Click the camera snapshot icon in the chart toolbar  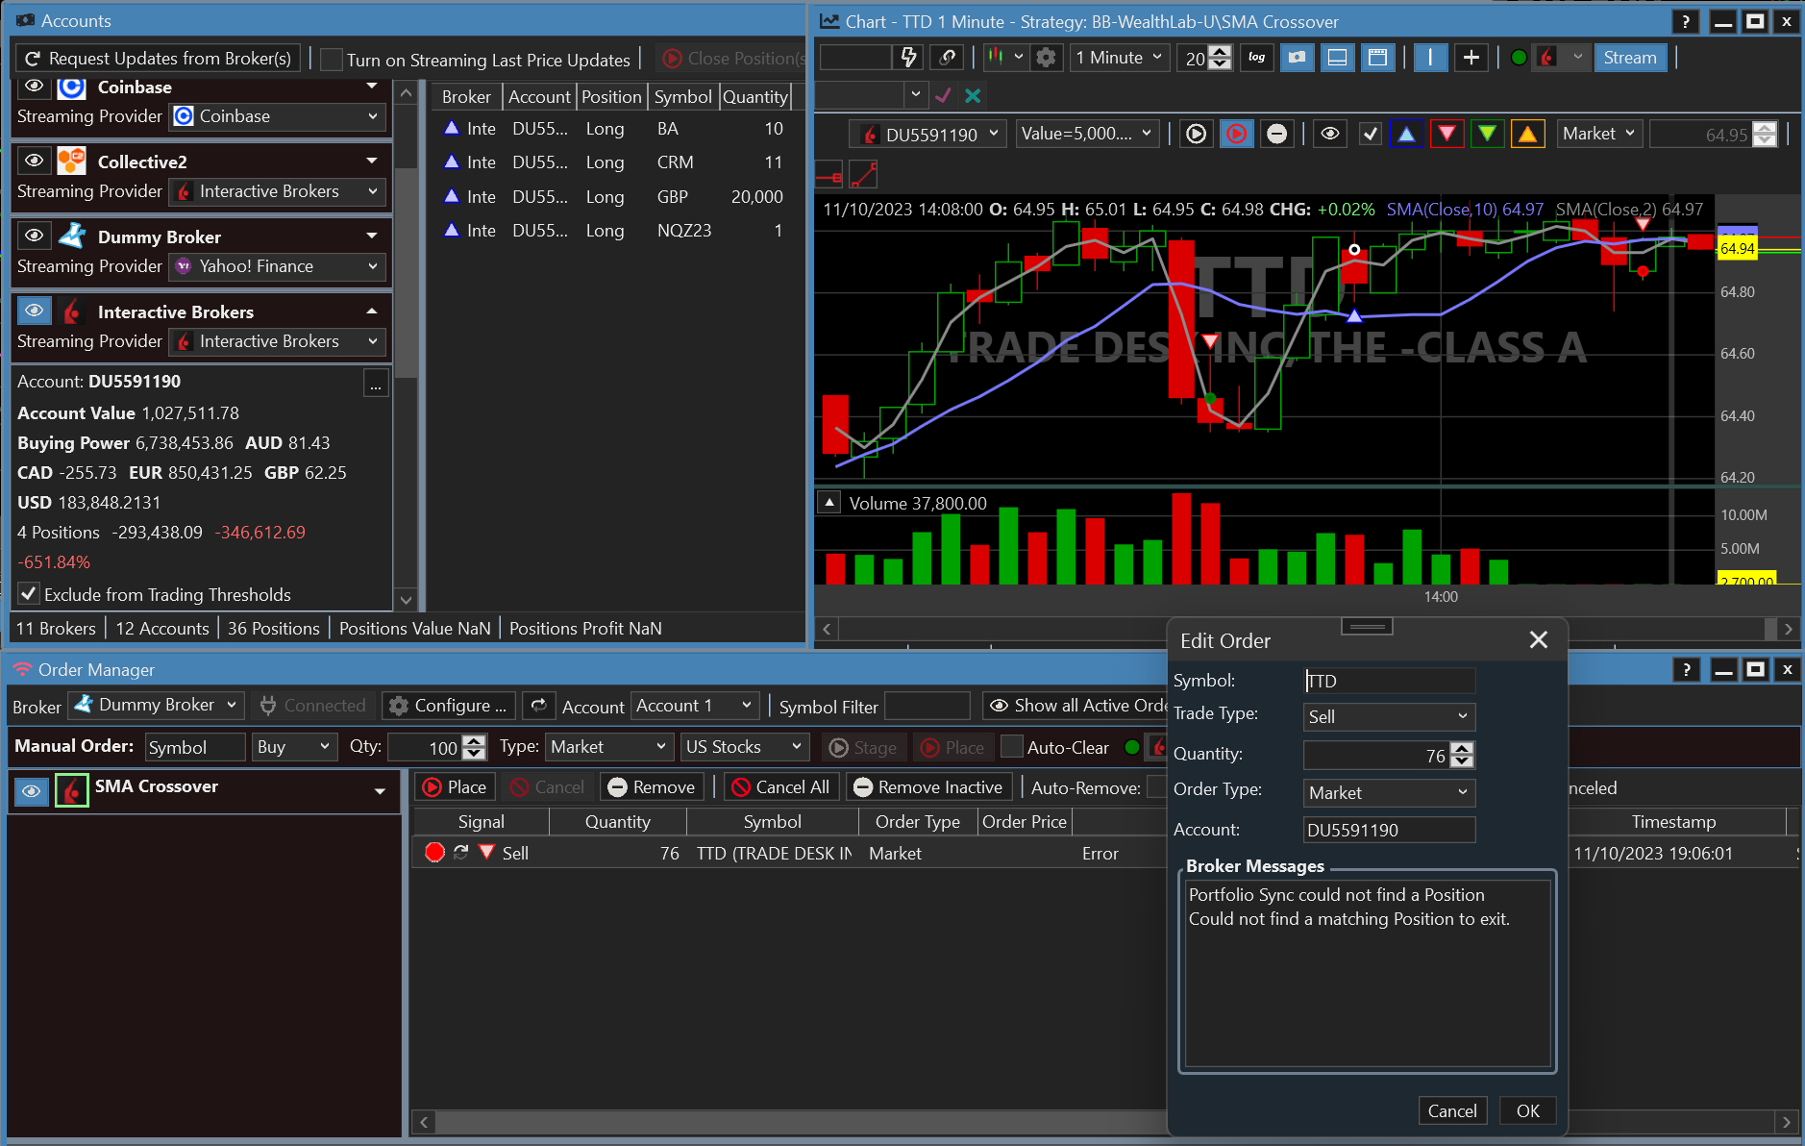coord(1297,58)
